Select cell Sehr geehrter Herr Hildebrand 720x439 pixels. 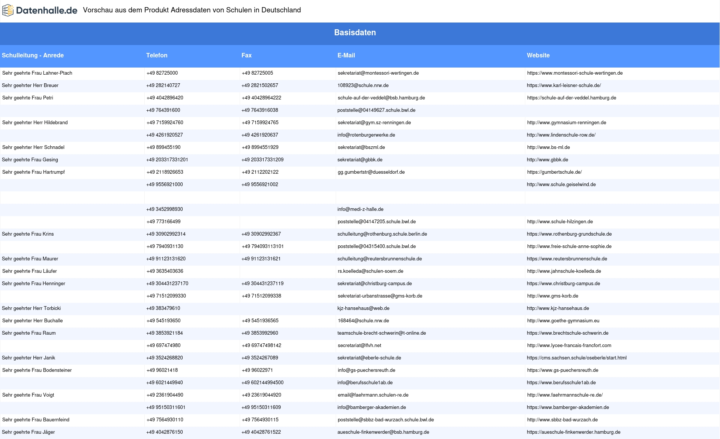point(35,123)
